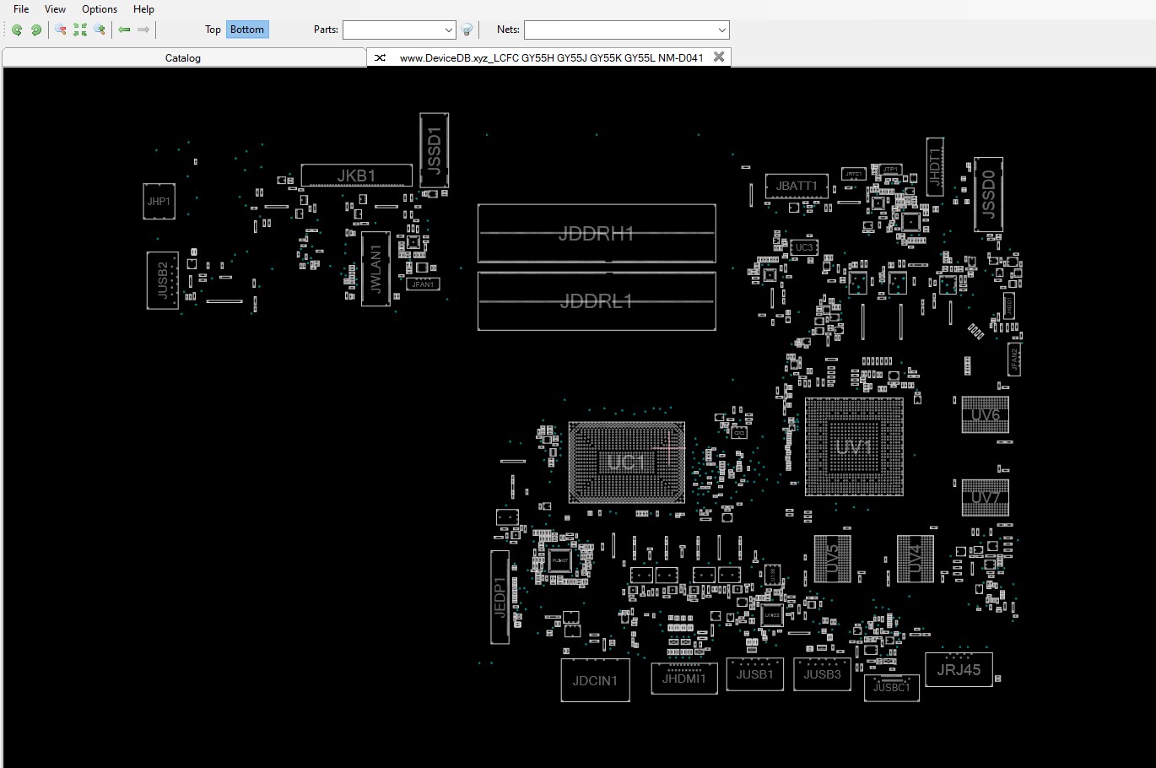Select the UC1 CPU chip
The height and width of the screenshot is (768, 1156).
click(626, 462)
